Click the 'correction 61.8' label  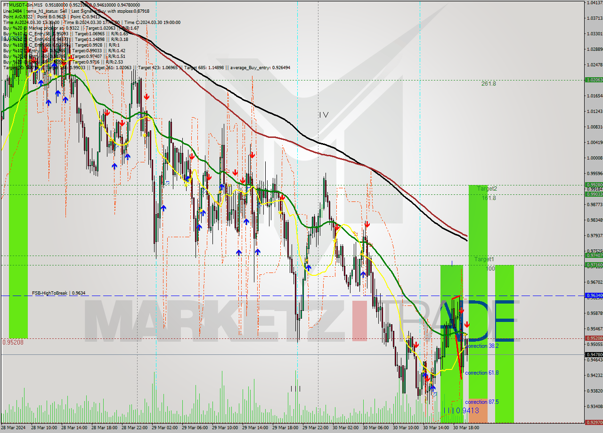482,373
